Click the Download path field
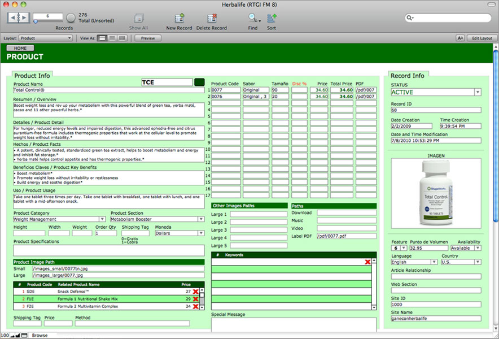The image size is (499, 339). pos(347,212)
